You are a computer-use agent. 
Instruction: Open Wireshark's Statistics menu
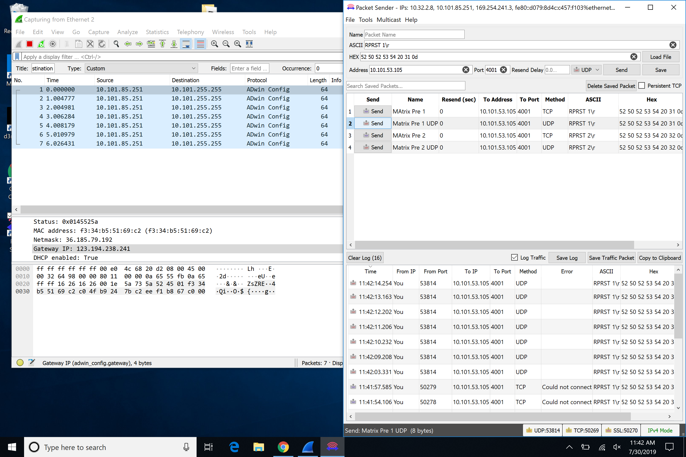pos(157,32)
